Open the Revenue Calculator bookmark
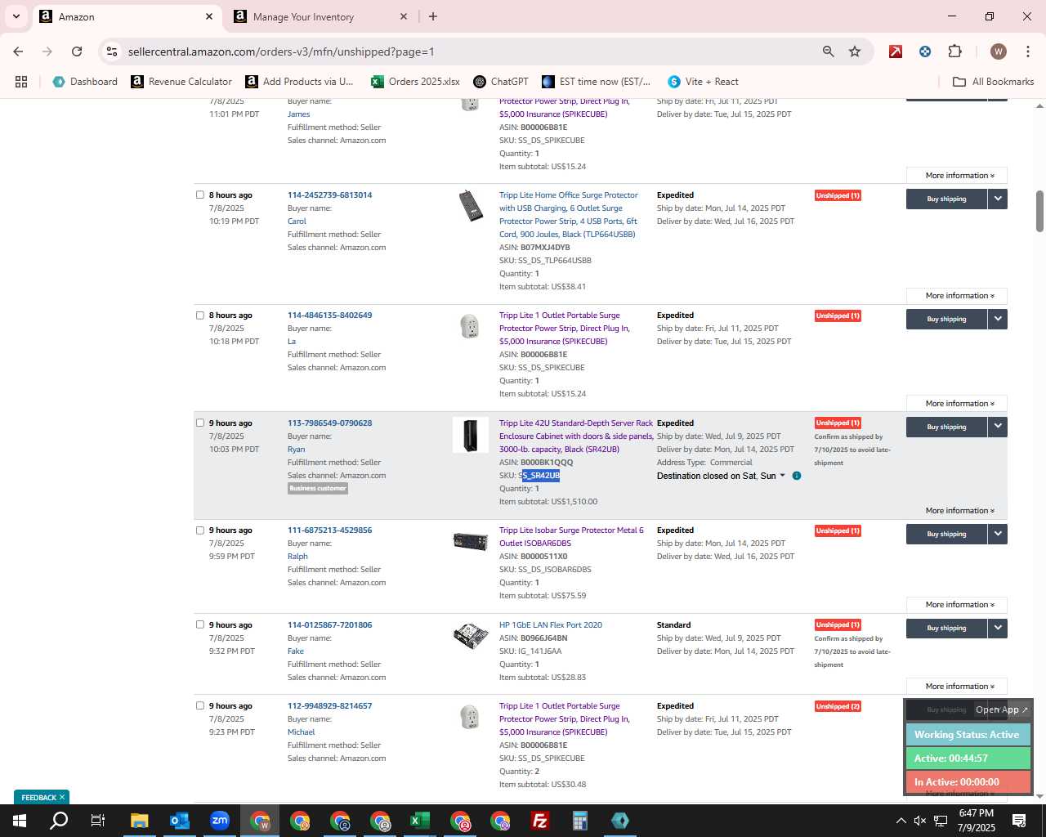 click(181, 82)
